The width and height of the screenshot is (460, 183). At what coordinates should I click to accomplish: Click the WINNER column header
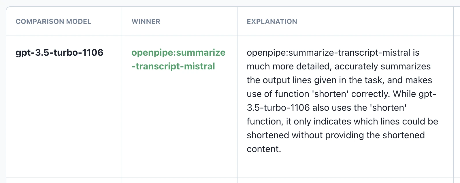tap(146, 22)
